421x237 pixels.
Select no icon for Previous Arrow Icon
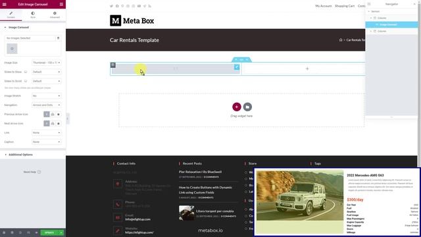[x=47, y=114]
